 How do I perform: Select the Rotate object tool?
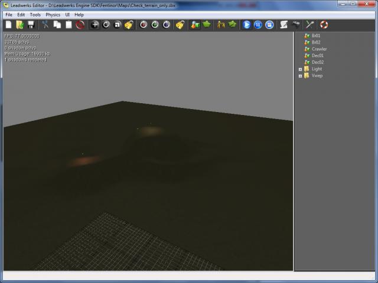pyautogui.click(x=106, y=25)
